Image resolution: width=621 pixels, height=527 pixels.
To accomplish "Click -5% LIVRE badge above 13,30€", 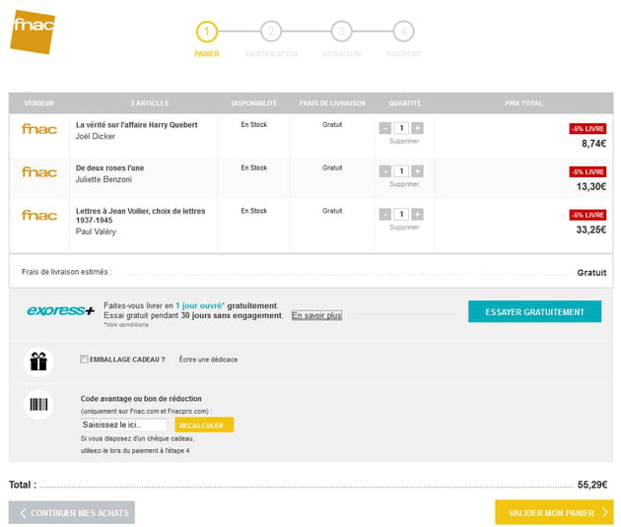I will pos(587,171).
